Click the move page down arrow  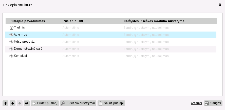click(13, 103)
